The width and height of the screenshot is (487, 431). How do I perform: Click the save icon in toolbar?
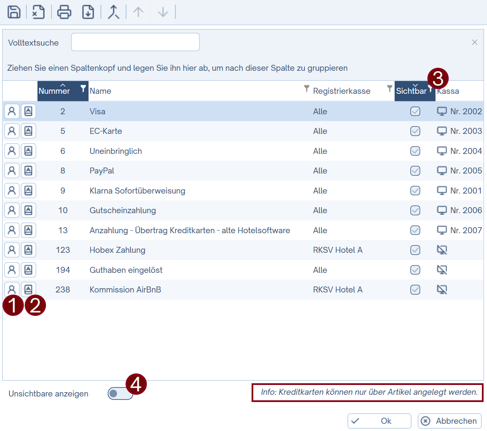(x=14, y=12)
